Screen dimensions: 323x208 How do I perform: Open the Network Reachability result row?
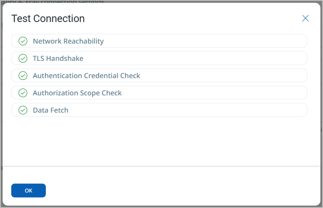[159, 41]
